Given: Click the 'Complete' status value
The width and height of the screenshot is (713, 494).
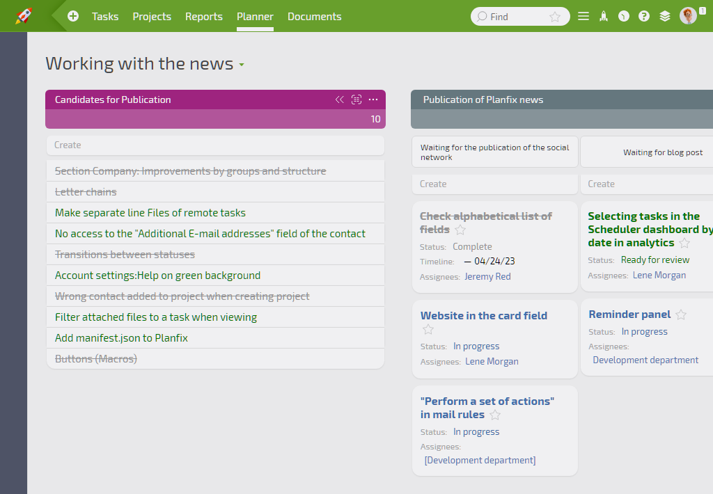Looking at the screenshot, I should tap(473, 247).
